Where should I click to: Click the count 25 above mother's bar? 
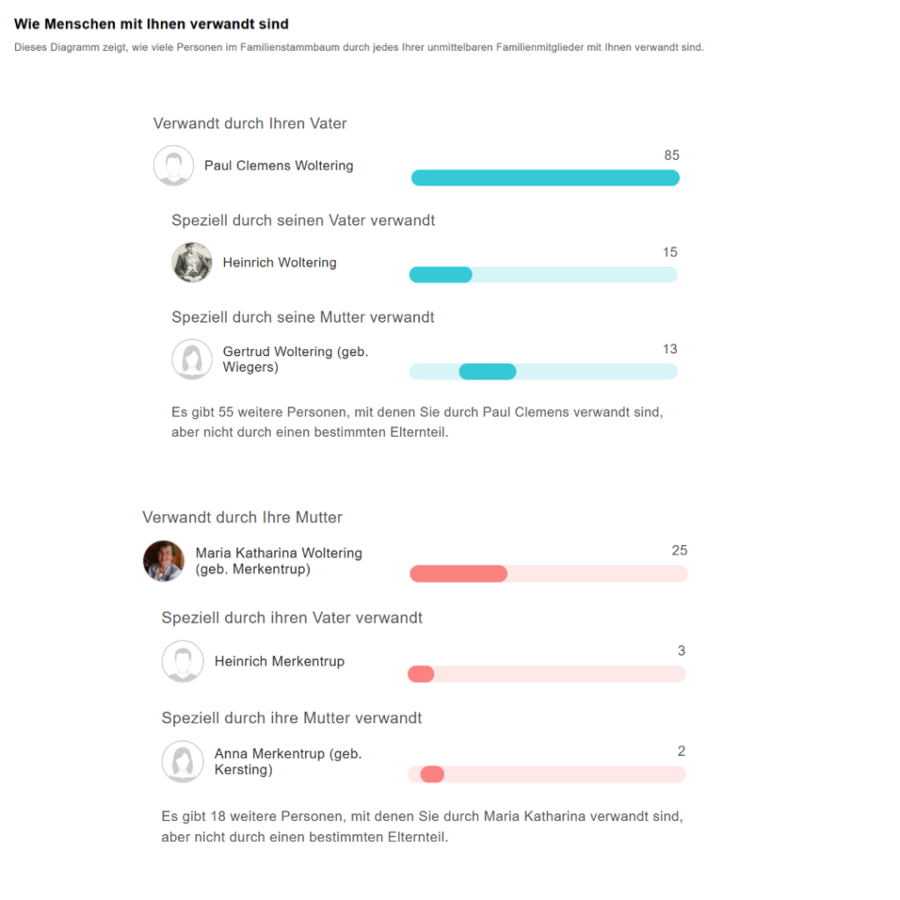[x=679, y=551]
